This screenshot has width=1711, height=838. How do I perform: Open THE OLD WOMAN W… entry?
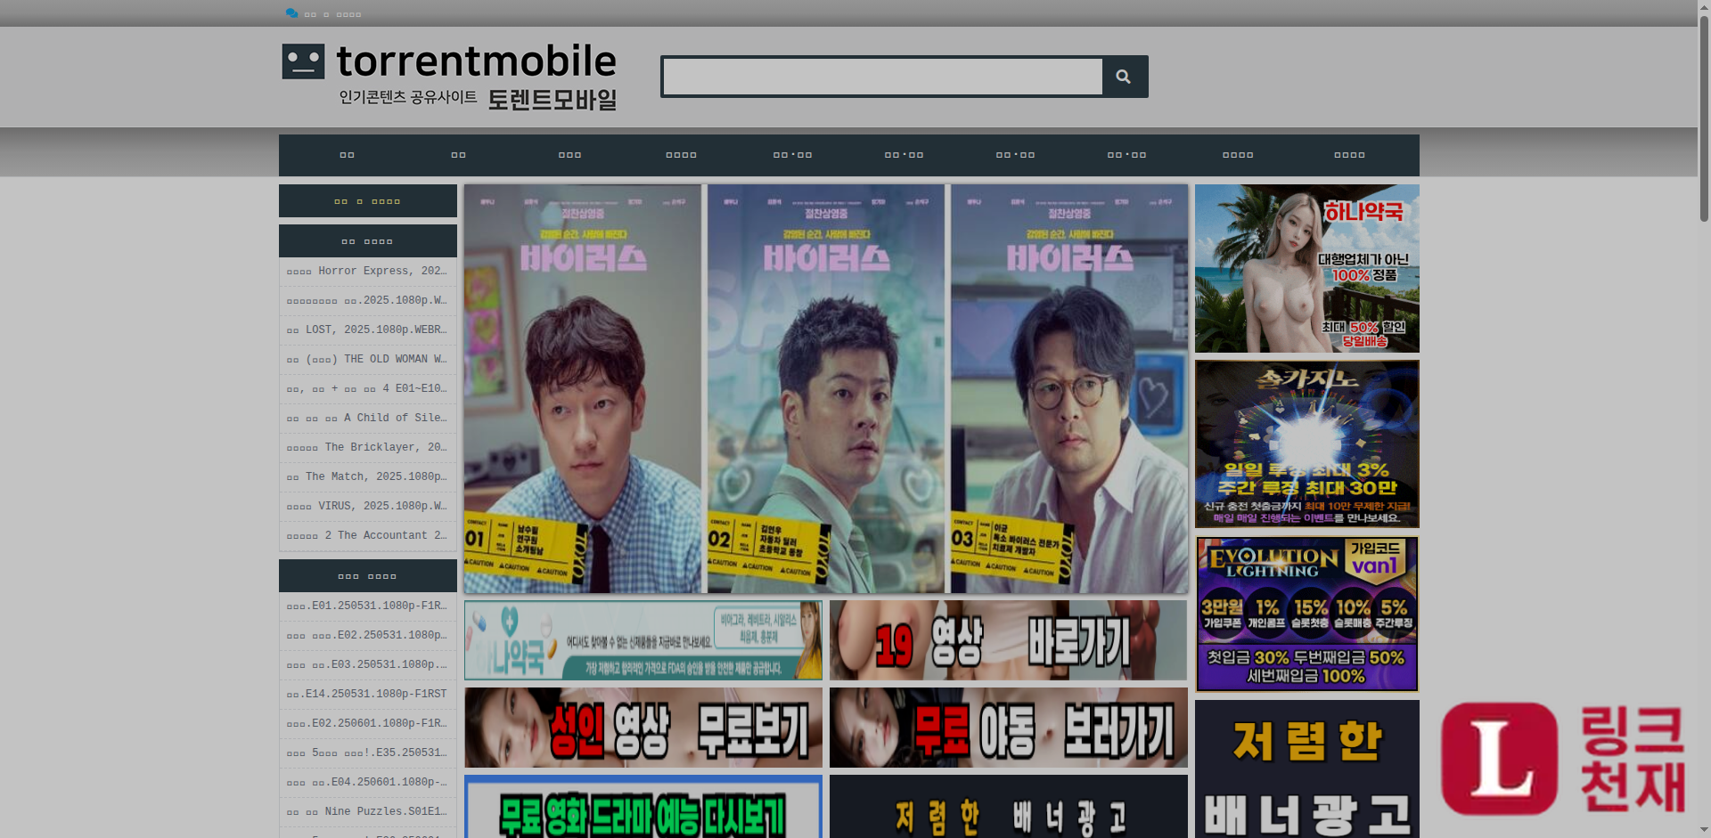[367, 360]
